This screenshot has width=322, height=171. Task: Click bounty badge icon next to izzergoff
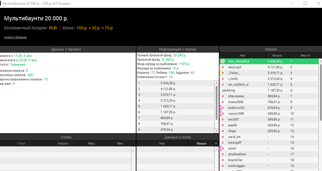(x=223, y=142)
